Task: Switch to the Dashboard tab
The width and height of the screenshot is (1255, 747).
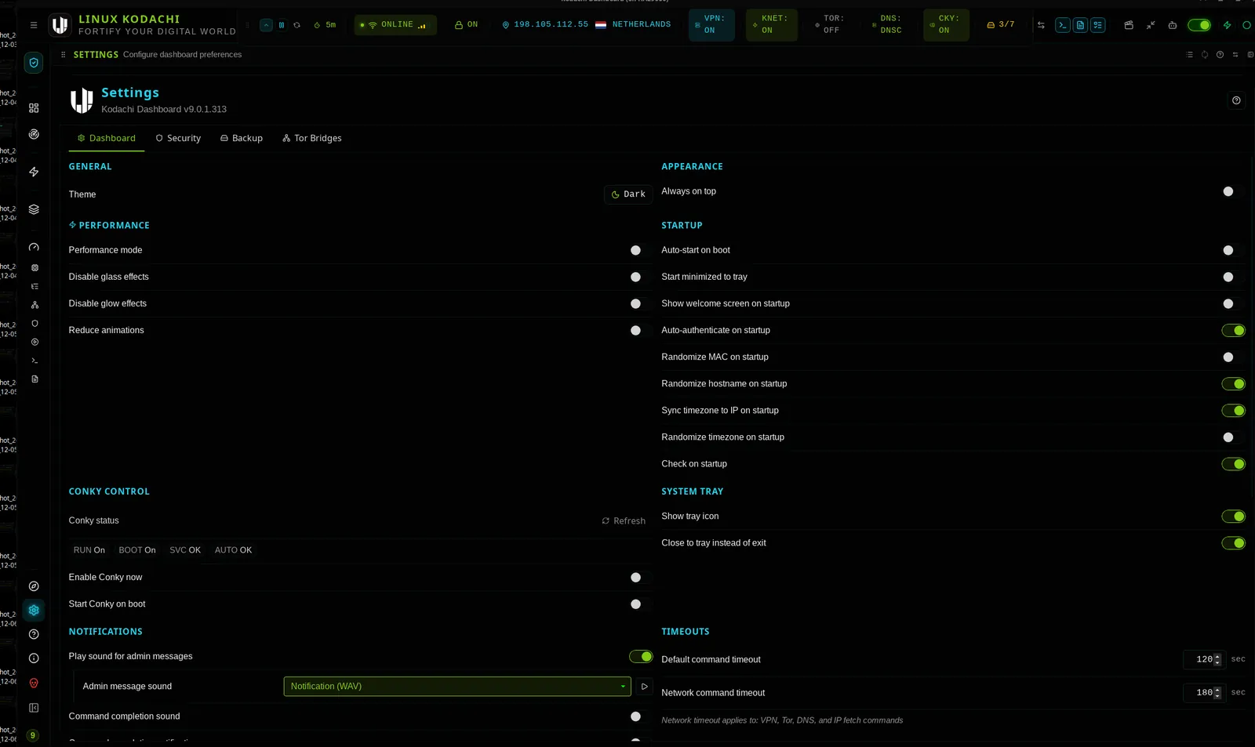Action: 106,138
